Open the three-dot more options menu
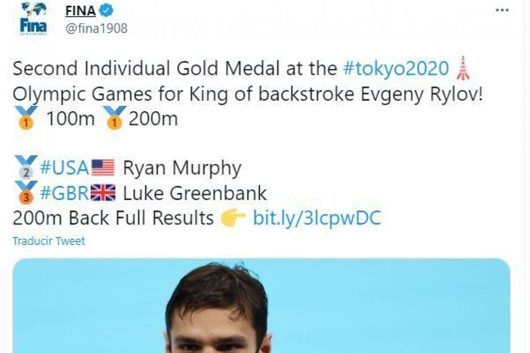This screenshot has height=353, width=530. (502, 11)
